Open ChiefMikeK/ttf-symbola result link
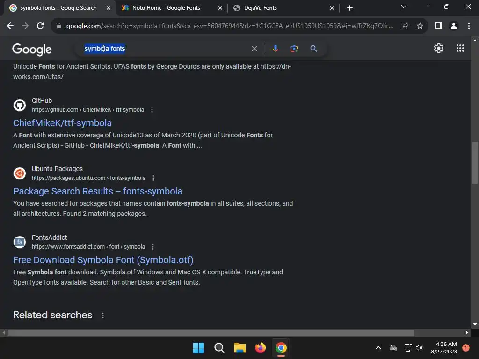The image size is (479, 359). tap(62, 123)
